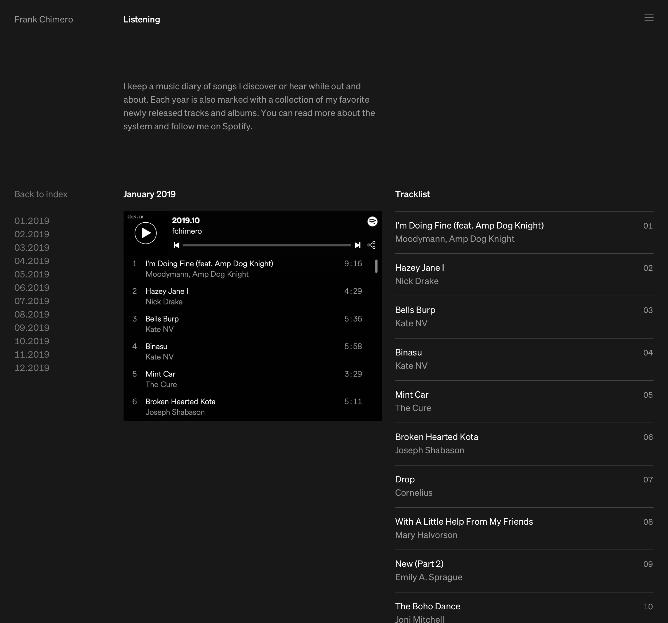Select tracklist entry 04 Binasu
The width and height of the screenshot is (668, 623).
click(x=524, y=359)
